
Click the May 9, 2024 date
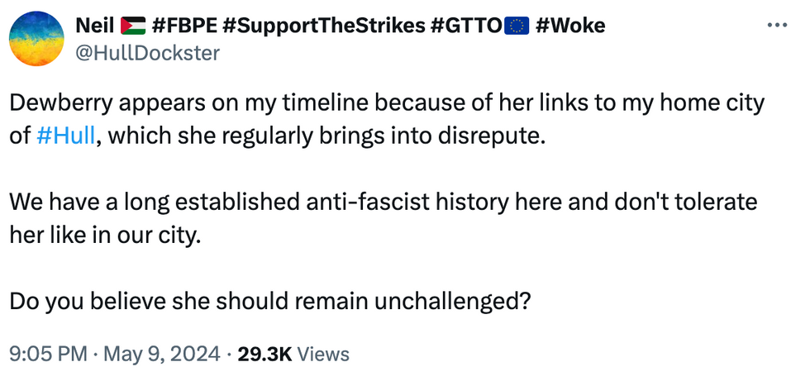[162, 355]
